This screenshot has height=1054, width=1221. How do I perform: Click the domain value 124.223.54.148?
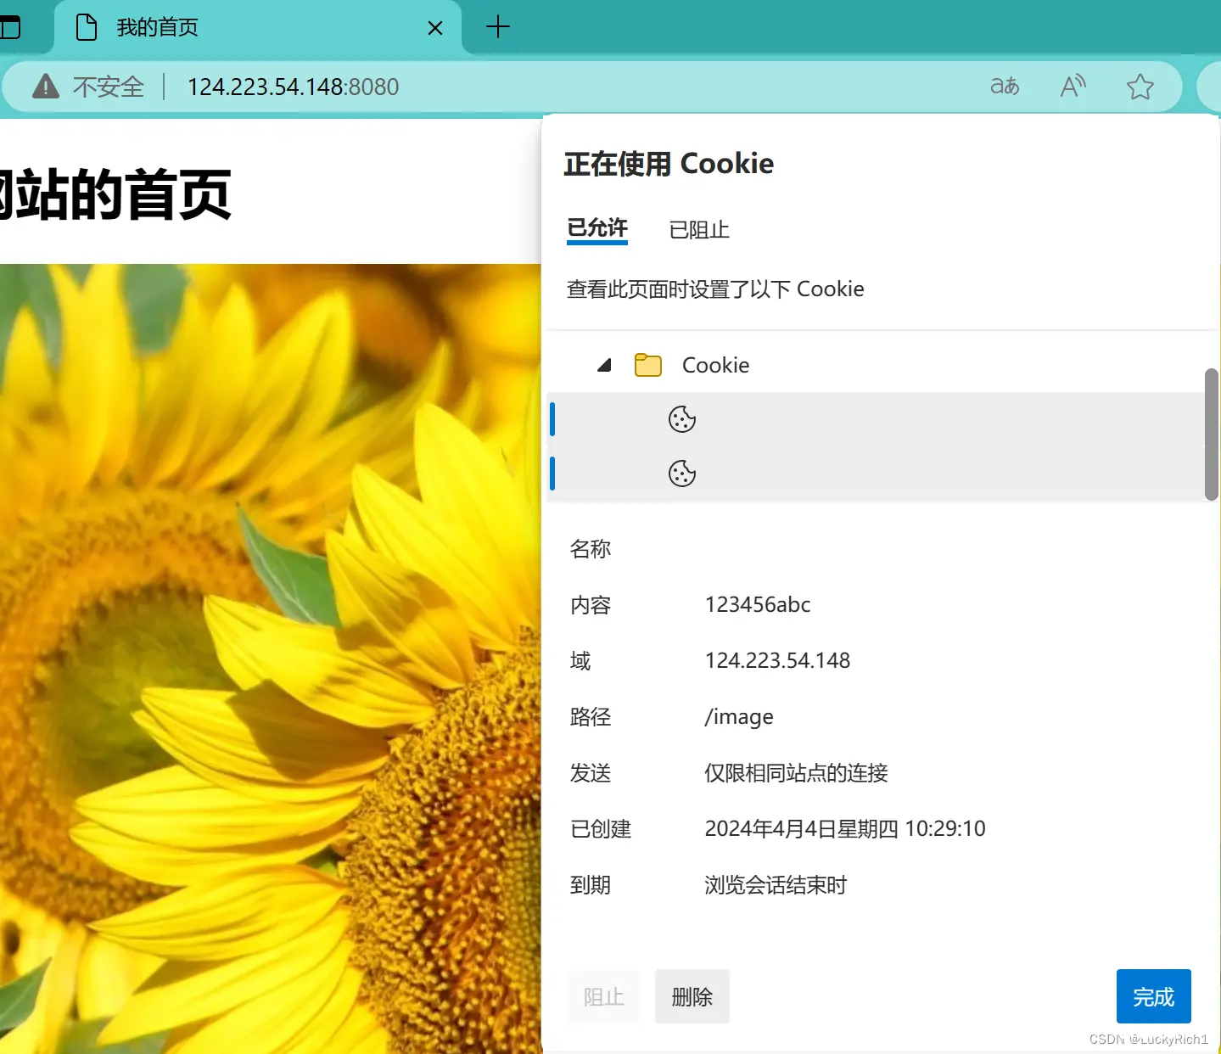777,660
